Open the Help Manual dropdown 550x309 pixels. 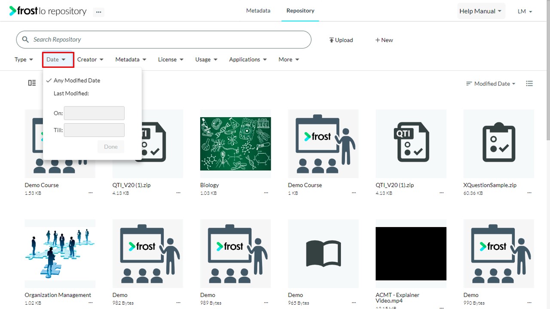480,11
